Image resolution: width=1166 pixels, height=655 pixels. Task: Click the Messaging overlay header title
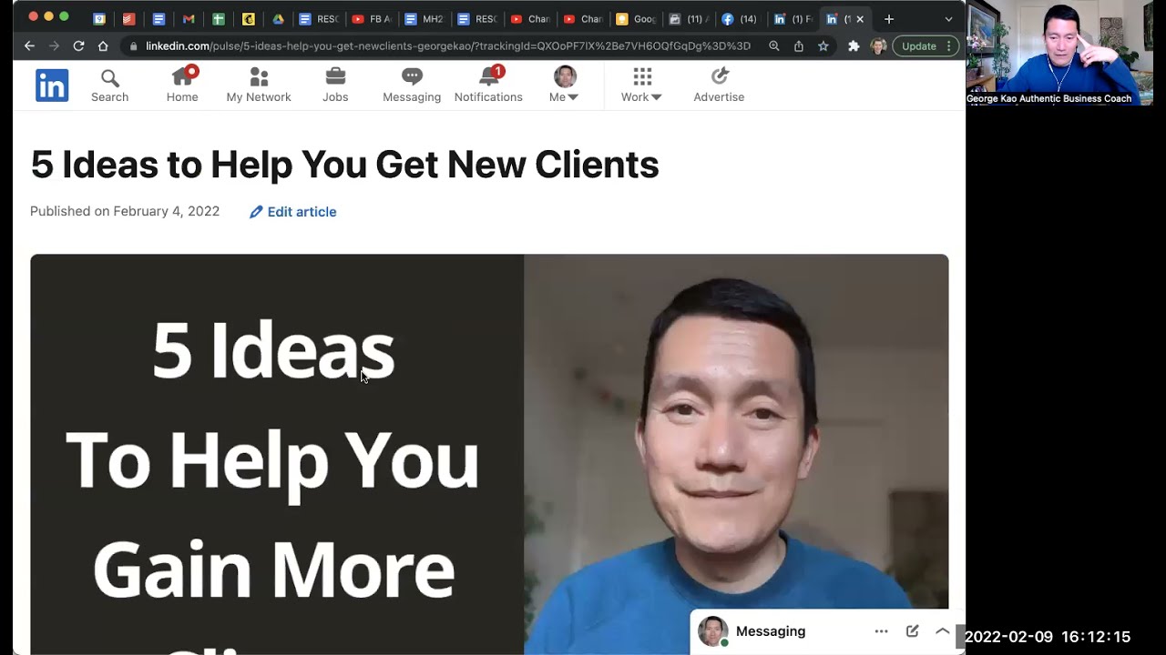(x=771, y=631)
